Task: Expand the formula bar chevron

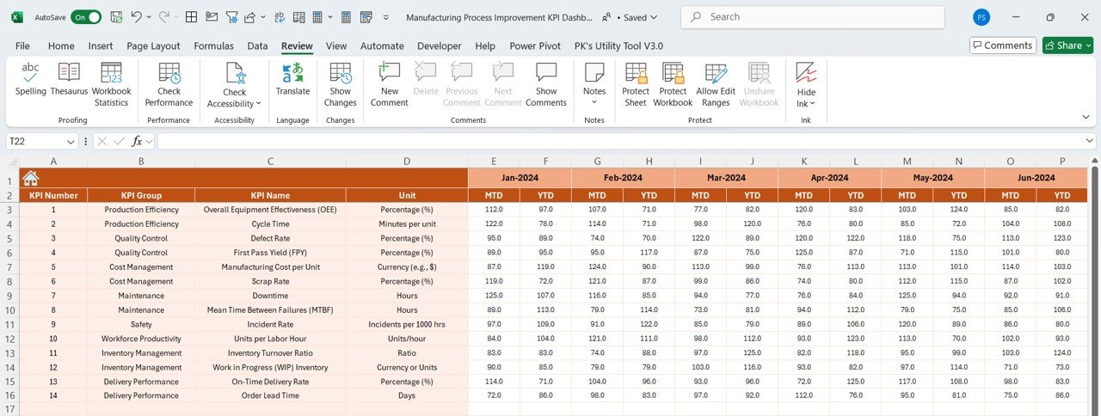Action: point(1090,141)
